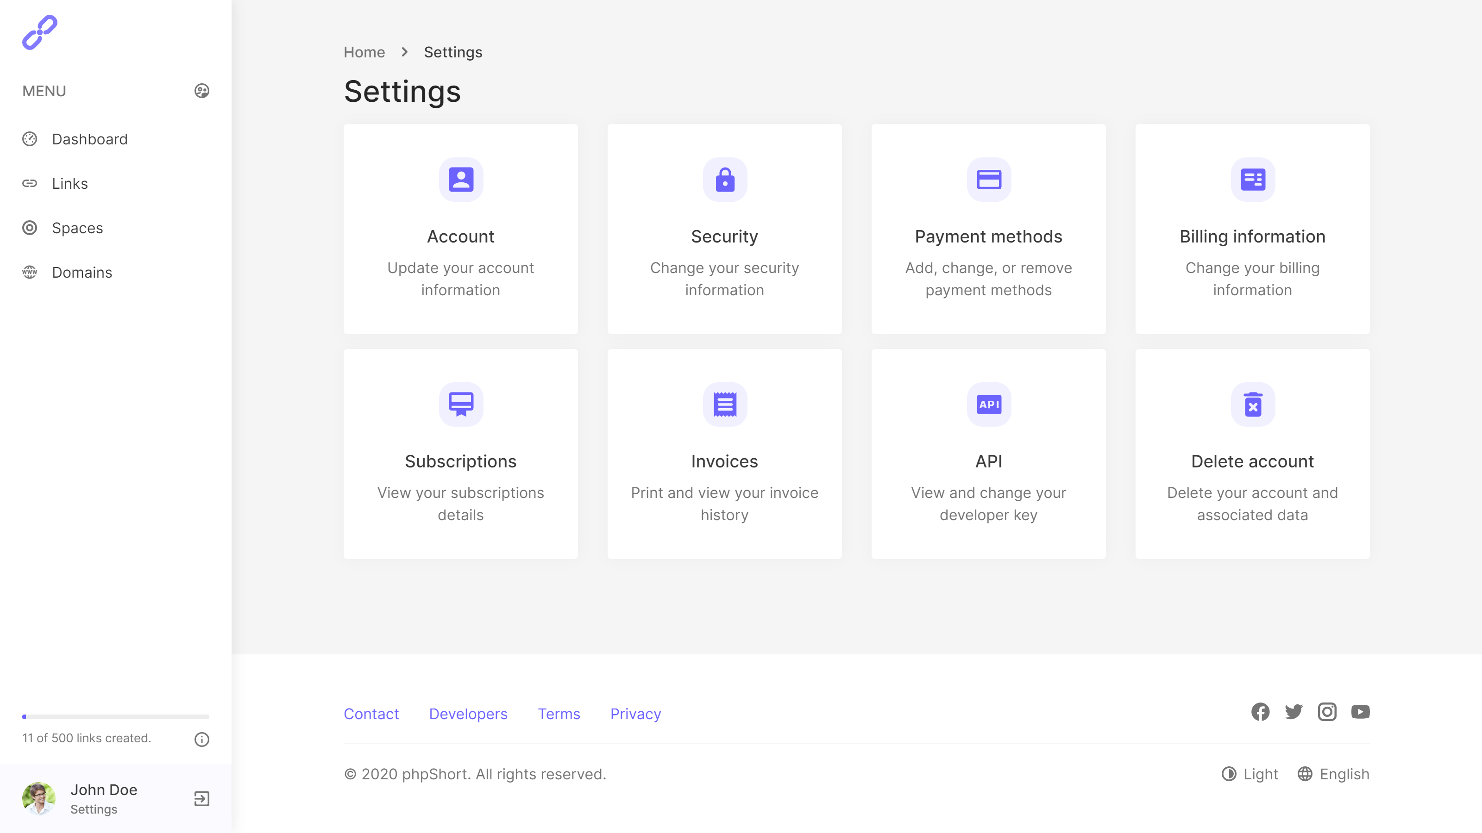Click the phpShort chain logo

pyautogui.click(x=40, y=33)
